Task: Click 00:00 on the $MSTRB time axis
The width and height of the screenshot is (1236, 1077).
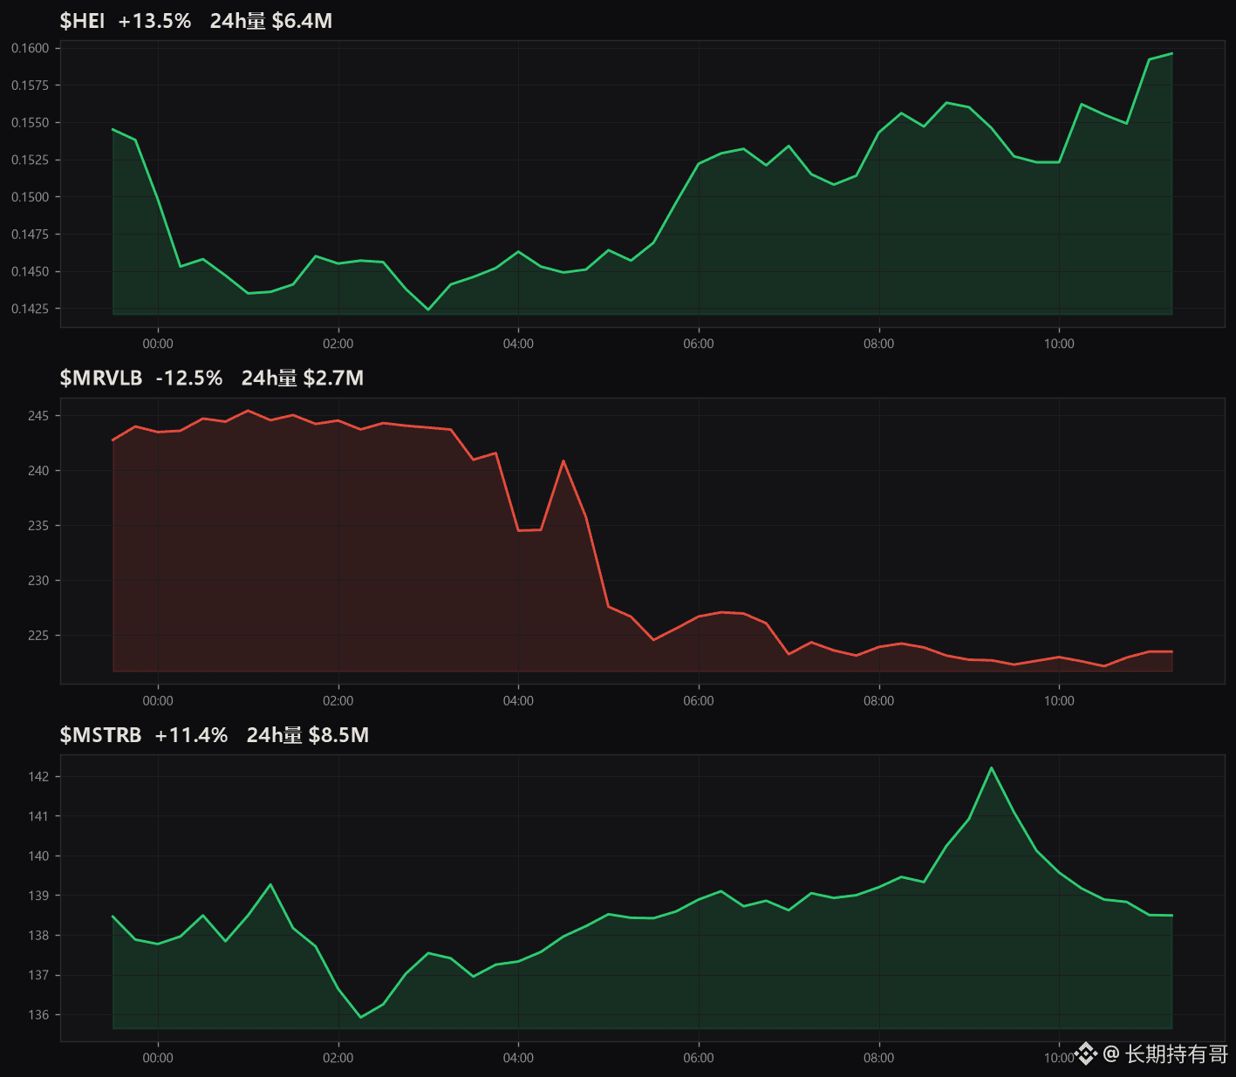Action: [x=158, y=1058]
